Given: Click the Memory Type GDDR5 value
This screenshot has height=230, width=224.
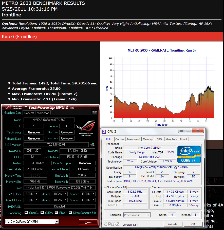Looking at the screenshot, I should (35, 175).
